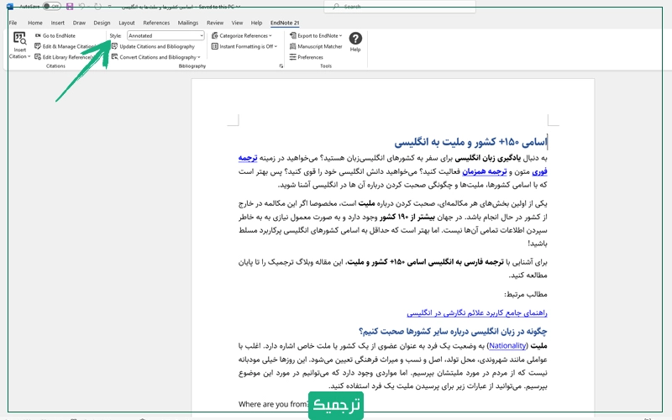The height and width of the screenshot is (420, 672).
Task: Click the Word application icon
Action: coord(9,7)
